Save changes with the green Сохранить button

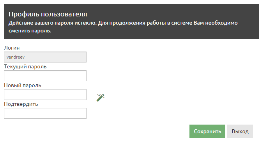click(207, 131)
